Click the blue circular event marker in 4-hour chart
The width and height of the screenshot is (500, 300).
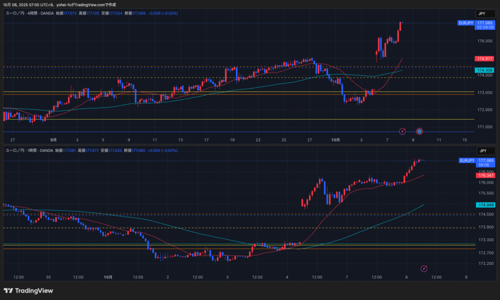419,131
